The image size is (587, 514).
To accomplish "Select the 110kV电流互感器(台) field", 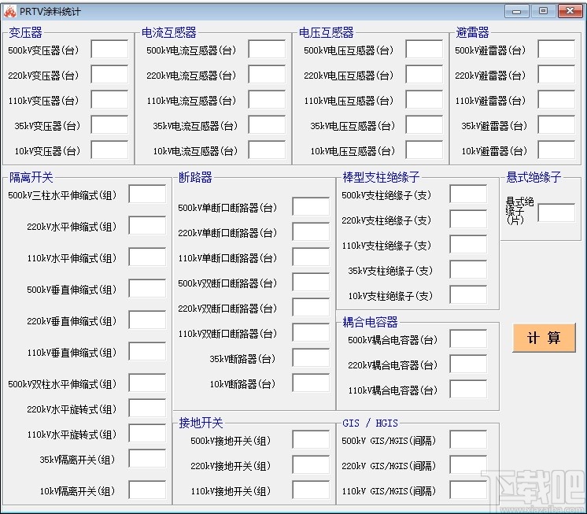I will tap(267, 100).
